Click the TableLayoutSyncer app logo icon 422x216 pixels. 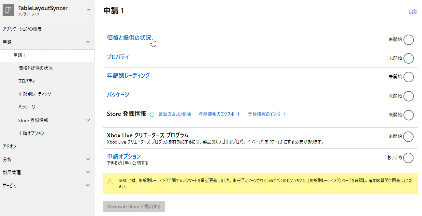pyautogui.click(x=8, y=10)
